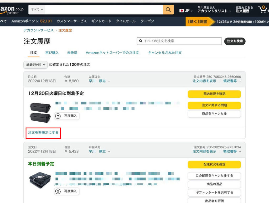Open the キャンセルされた注文 tab

[x=165, y=53]
